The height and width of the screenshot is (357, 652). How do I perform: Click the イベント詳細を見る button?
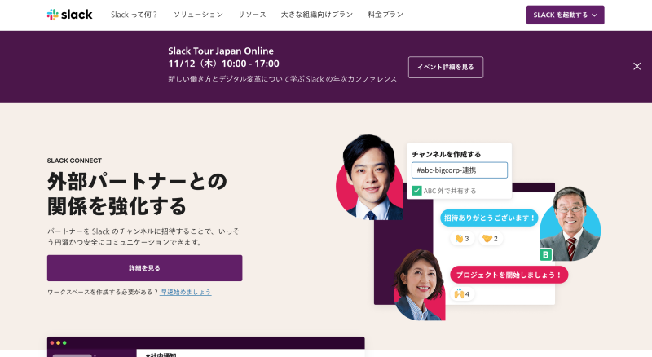pos(446,67)
